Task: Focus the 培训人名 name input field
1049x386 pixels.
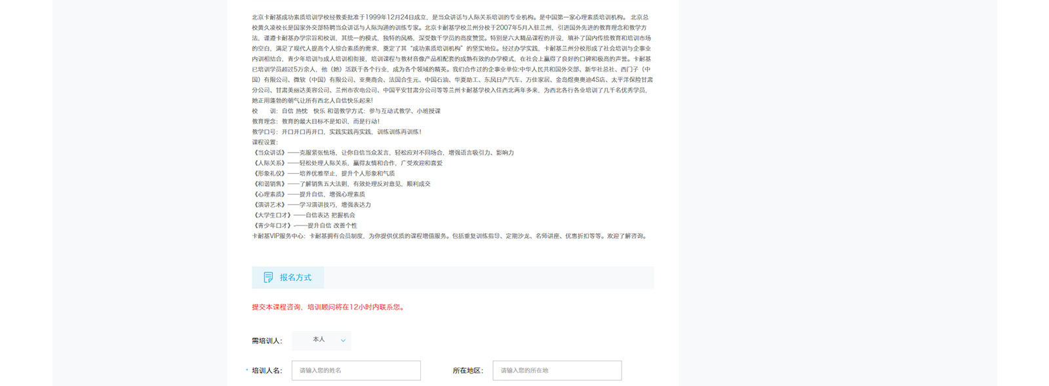Action: [356, 370]
